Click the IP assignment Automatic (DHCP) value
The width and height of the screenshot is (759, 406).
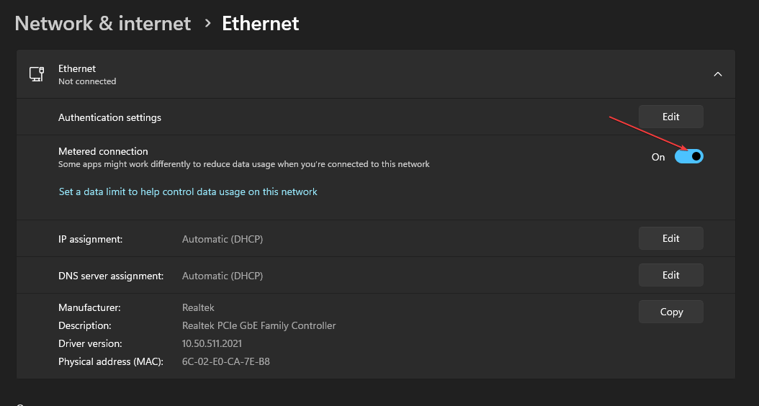(x=222, y=239)
